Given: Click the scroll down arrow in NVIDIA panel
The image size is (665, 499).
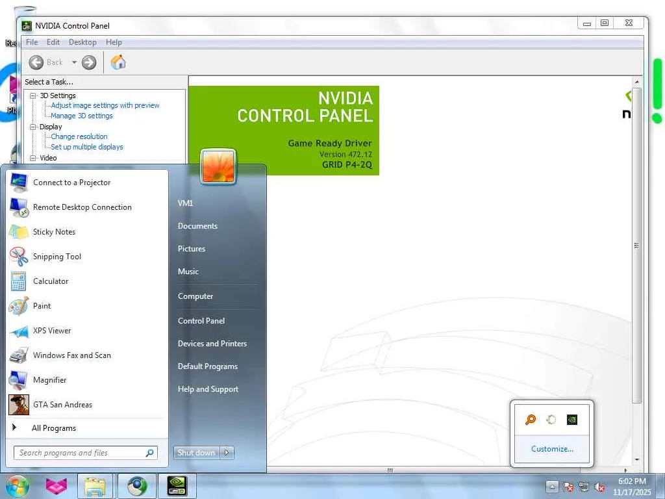Looking at the screenshot, I should 636,459.
